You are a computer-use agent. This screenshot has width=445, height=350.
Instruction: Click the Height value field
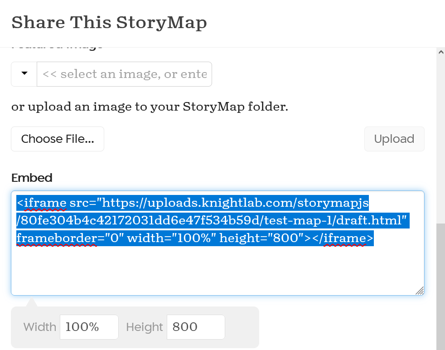195,327
